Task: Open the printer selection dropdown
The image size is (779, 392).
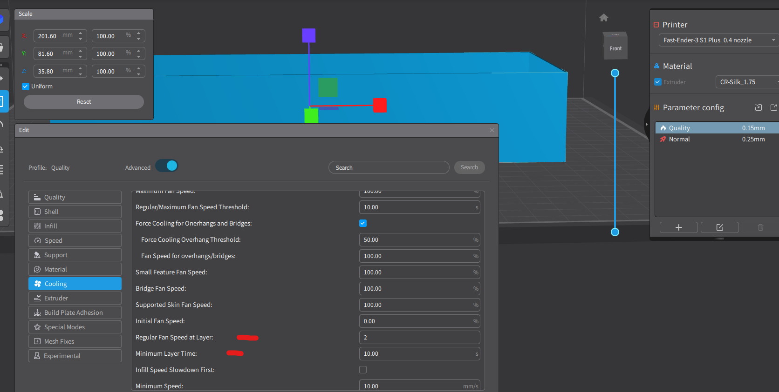Action: coord(718,40)
